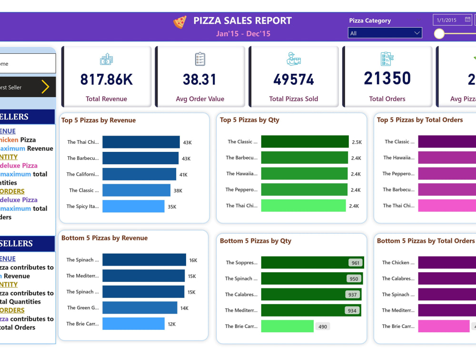The image size is (476, 357).
Task: Open the REVENUE link under Best Sellers
Action: [7, 131]
